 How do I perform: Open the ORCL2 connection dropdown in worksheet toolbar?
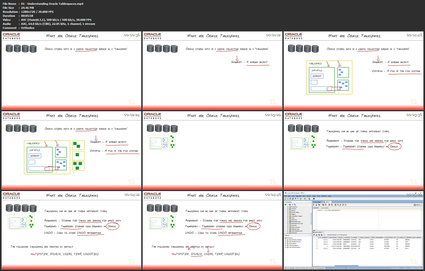coord(418,205)
